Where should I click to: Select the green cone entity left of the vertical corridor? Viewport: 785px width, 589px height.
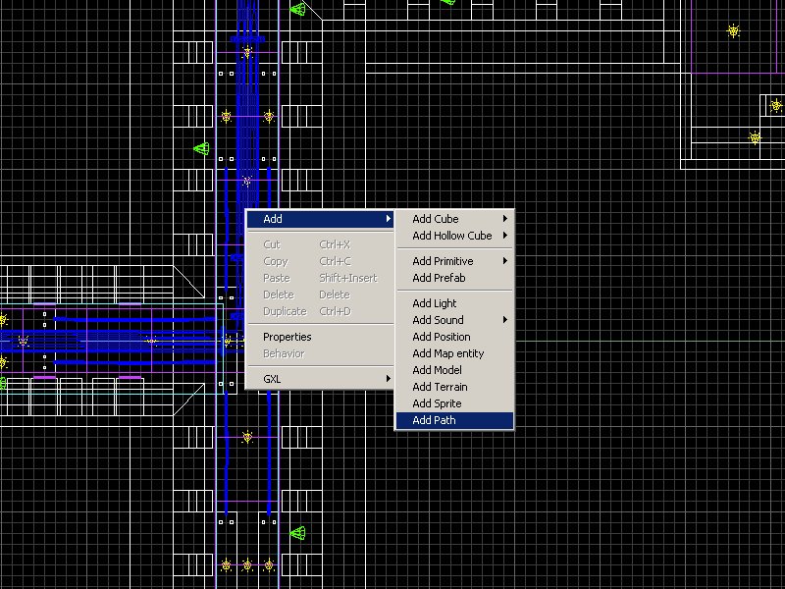[x=201, y=149]
